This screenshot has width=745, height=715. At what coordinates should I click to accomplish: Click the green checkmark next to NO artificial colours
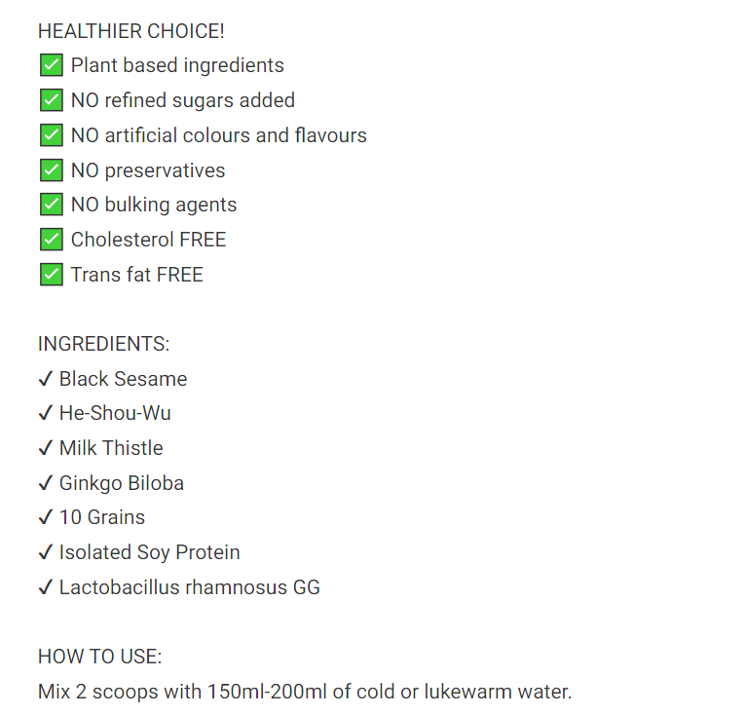tap(52, 135)
